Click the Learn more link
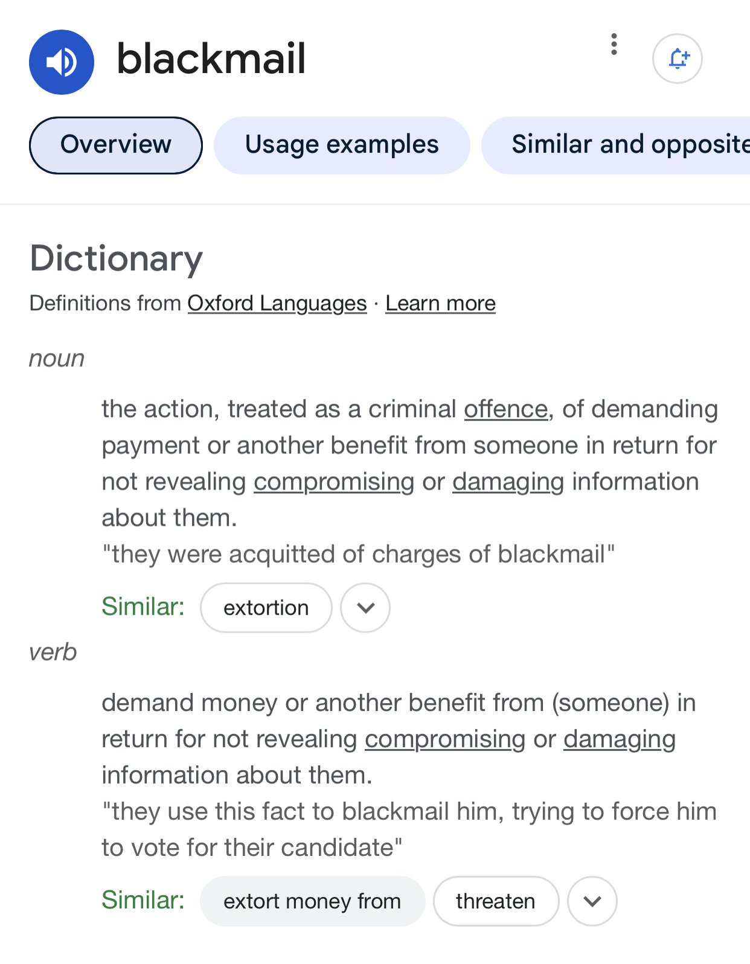 [440, 303]
